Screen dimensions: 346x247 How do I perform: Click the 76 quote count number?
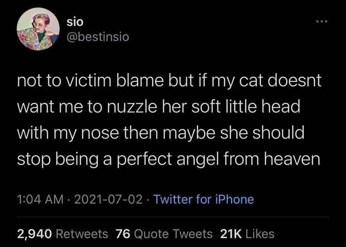pos(123,234)
